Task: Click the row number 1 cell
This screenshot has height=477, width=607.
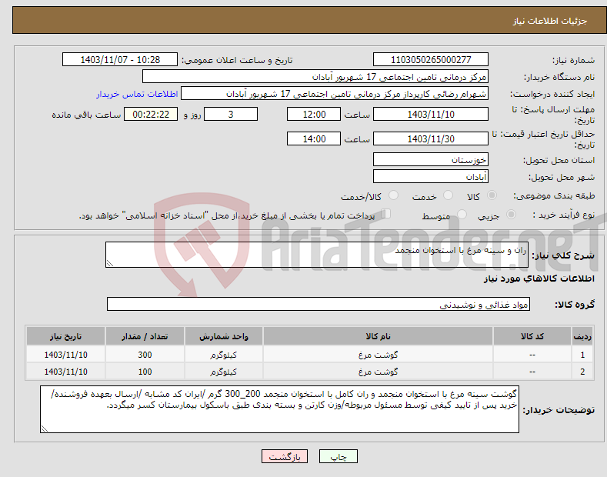Action: click(x=582, y=355)
